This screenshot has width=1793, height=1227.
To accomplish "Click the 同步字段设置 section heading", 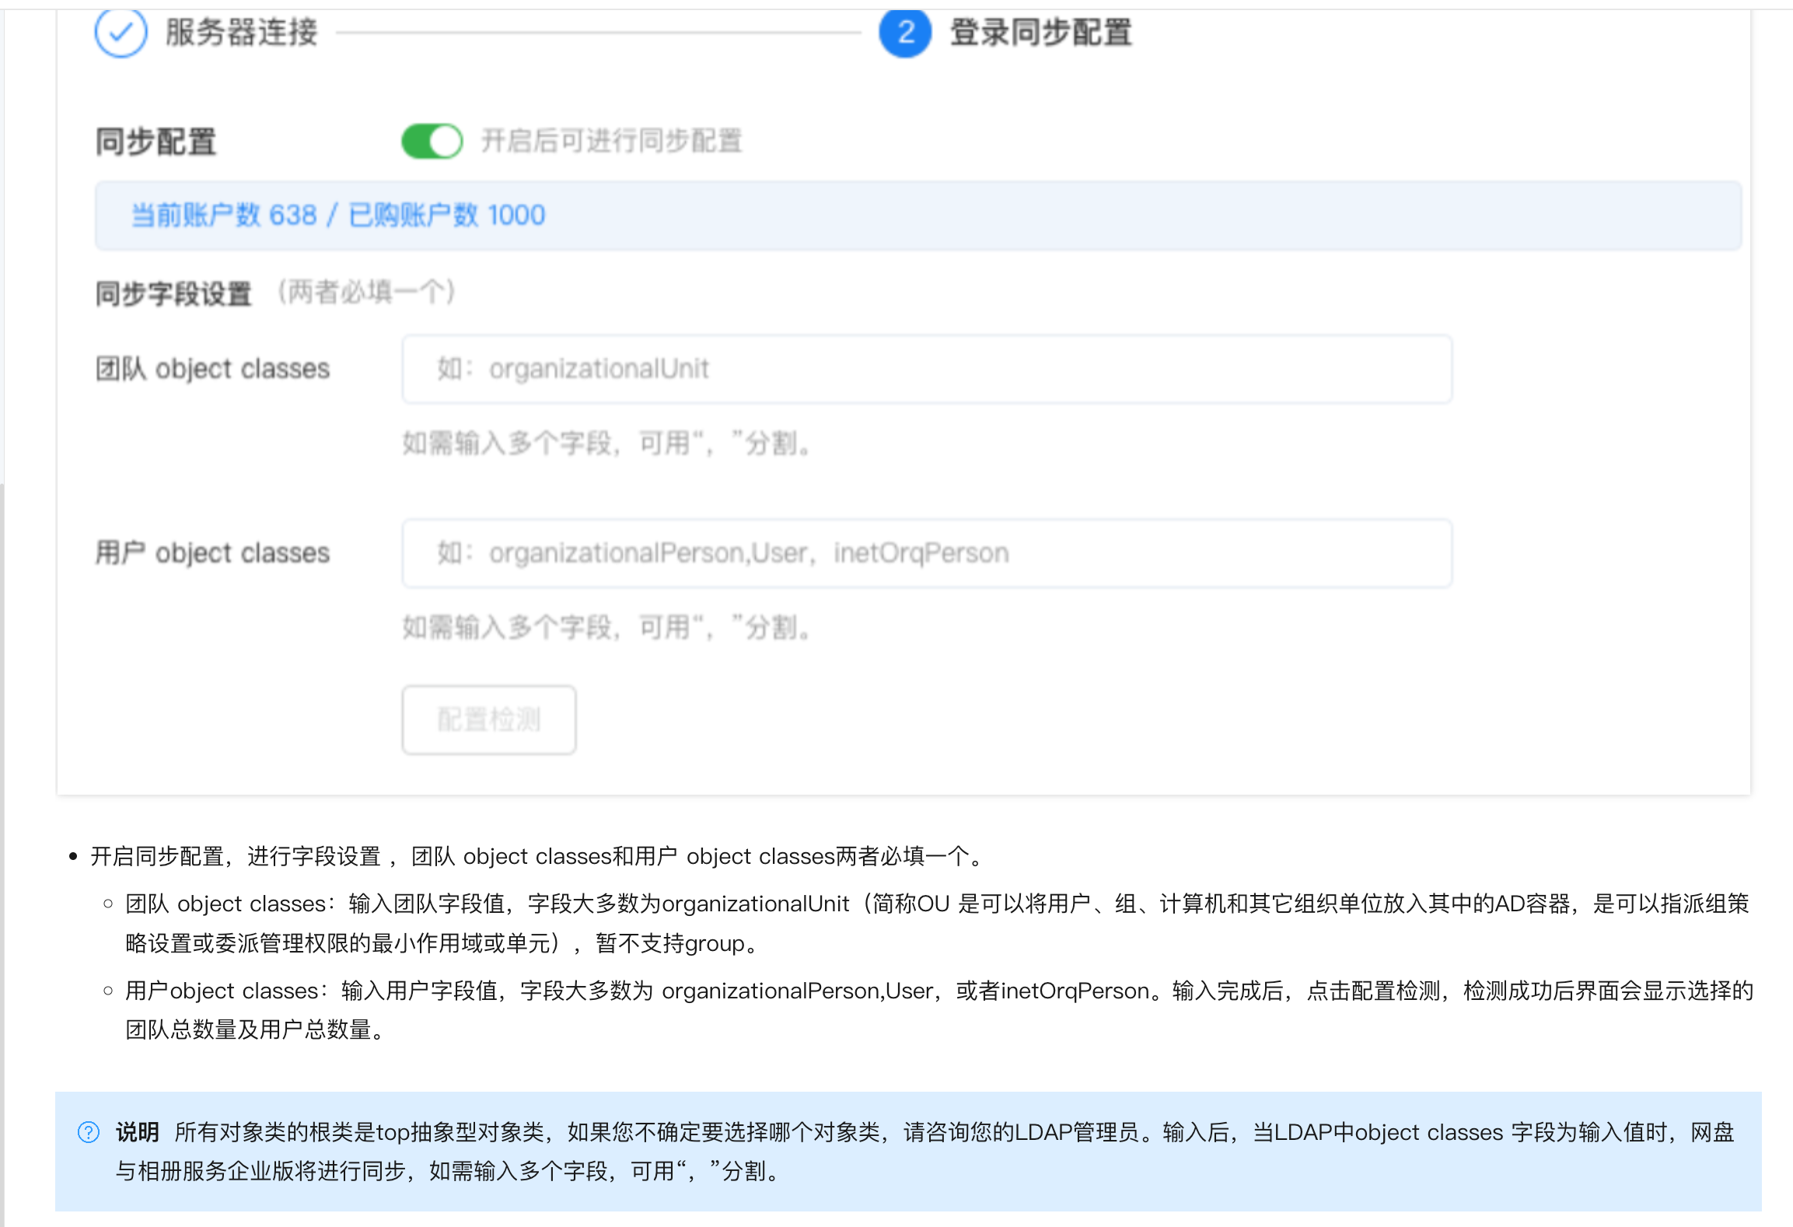I will (173, 294).
